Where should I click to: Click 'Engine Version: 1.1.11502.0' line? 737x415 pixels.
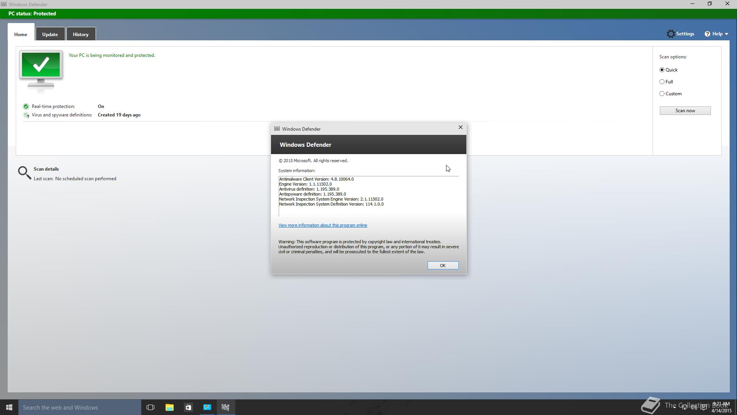(x=306, y=184)
